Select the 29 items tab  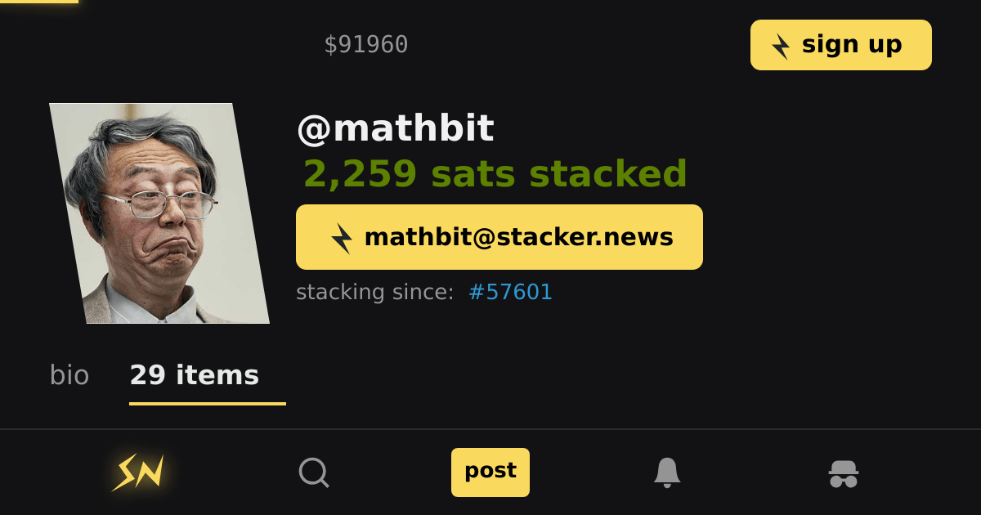pyautogui.click(x=195, y=375)
